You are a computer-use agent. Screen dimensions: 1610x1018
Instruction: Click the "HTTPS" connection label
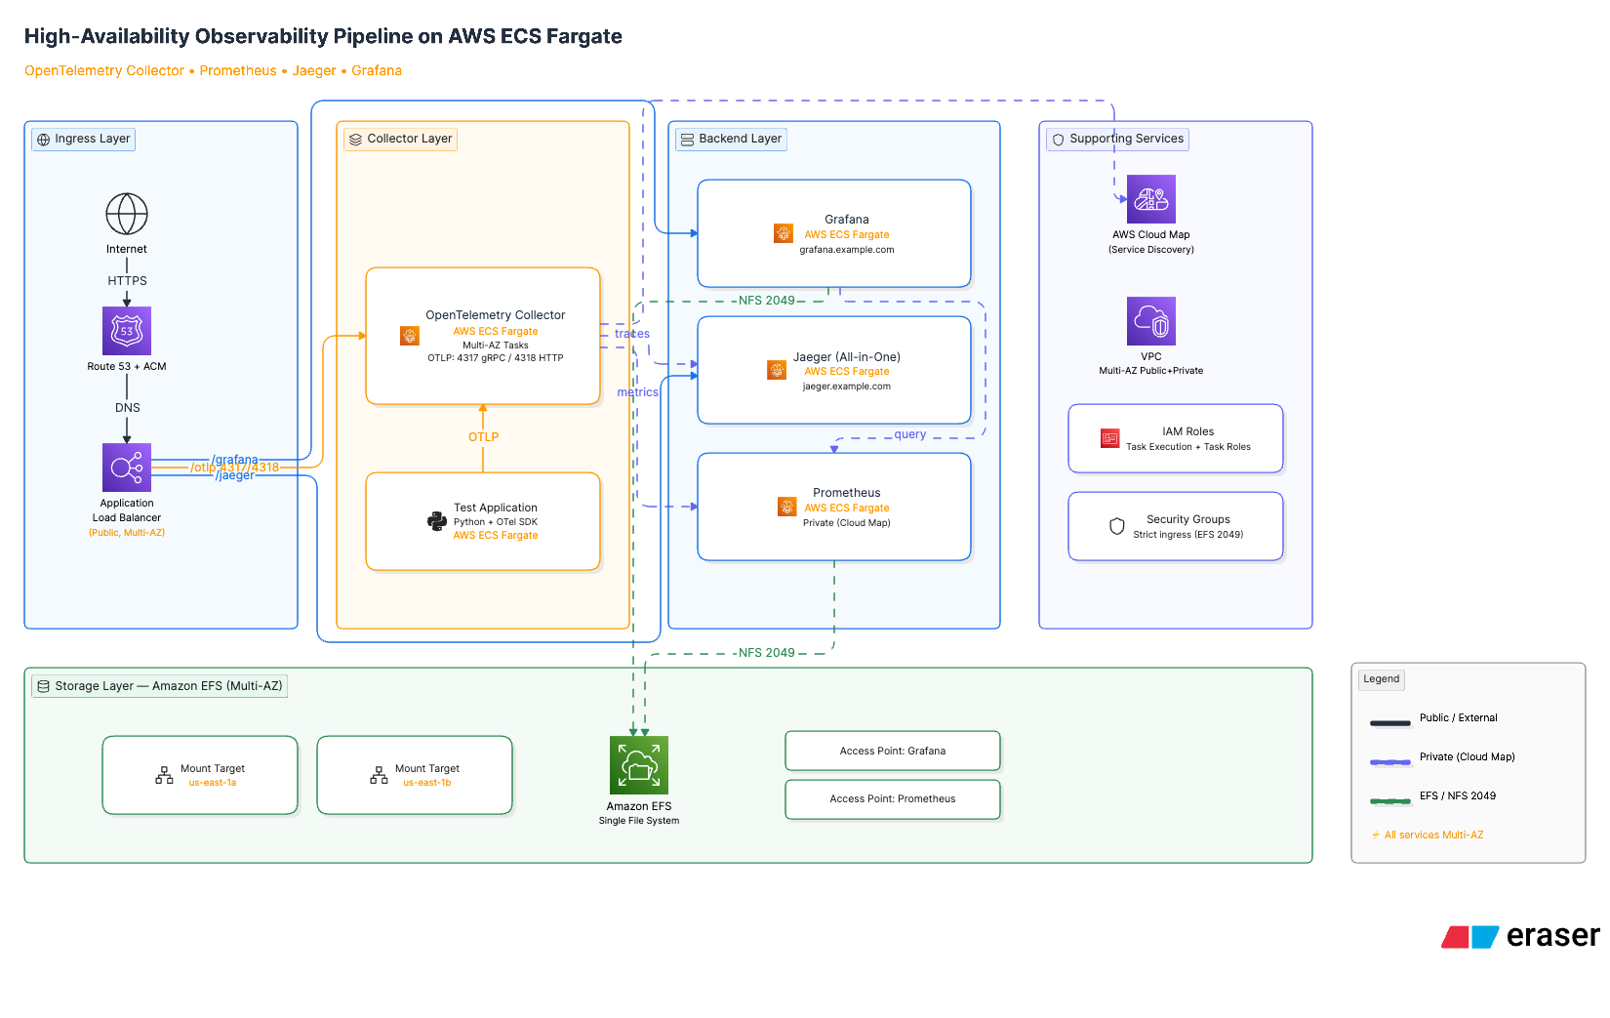(128, 281)
